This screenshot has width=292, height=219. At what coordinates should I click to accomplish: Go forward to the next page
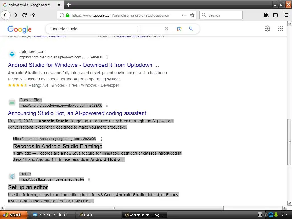tap(15, 15)
